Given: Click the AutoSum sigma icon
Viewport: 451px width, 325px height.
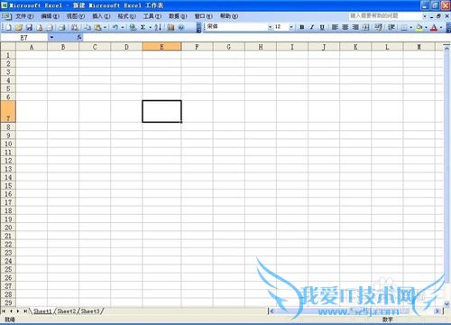Looking at the screenshot, I should [x=143, y=27].
